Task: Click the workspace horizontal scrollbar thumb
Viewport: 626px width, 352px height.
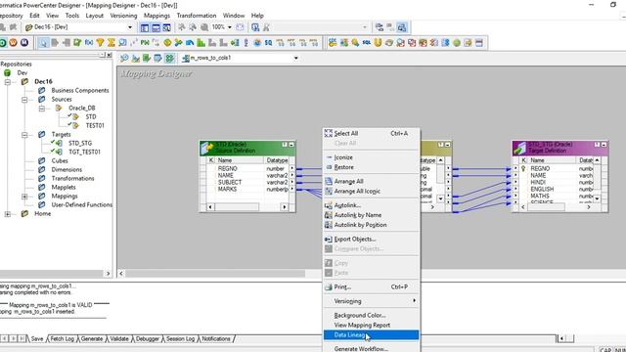Action: [x=215, y=274]
